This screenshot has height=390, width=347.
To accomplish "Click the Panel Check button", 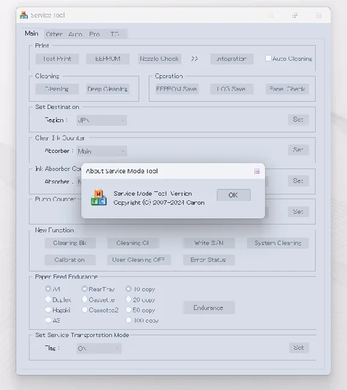I will pyautogui.click(x=287, y=89).
